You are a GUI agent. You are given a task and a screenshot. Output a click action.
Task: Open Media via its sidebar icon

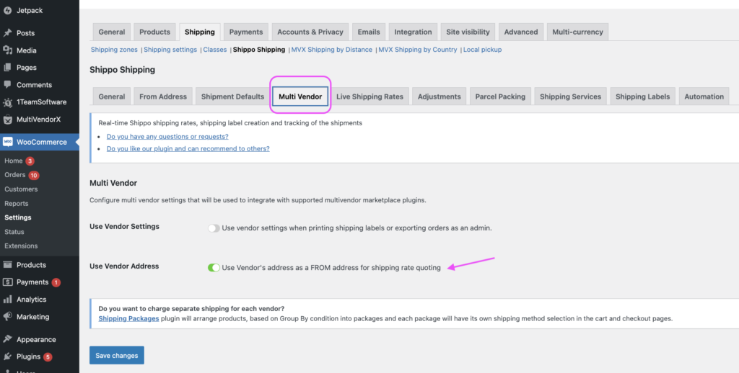[7, 50]
